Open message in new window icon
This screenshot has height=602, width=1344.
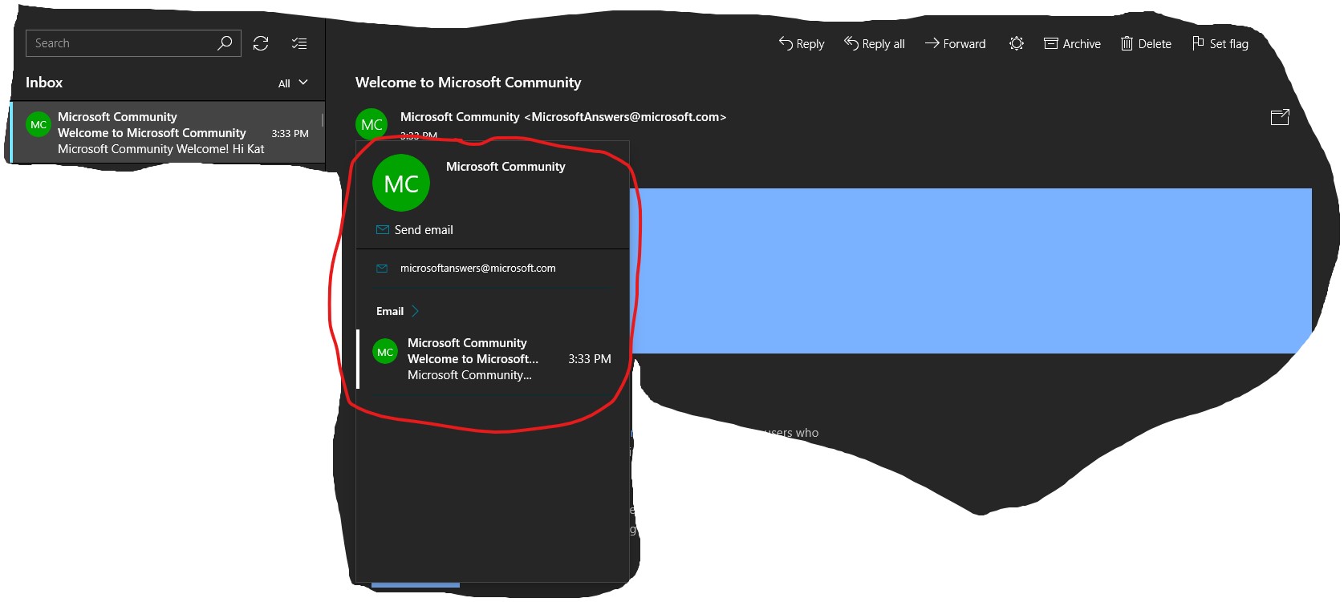tap(1280, 117)
